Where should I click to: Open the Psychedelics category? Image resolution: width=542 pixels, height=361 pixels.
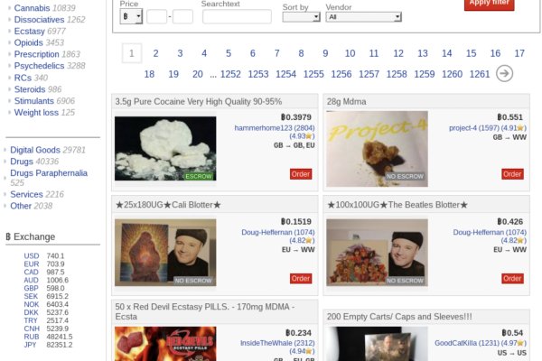click(x=39, y=66)
